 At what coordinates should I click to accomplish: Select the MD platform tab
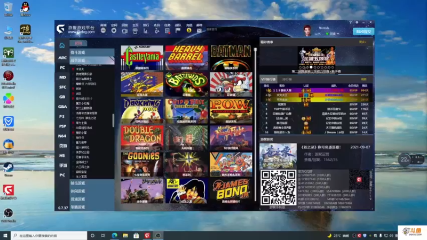(x=62, y=77)
